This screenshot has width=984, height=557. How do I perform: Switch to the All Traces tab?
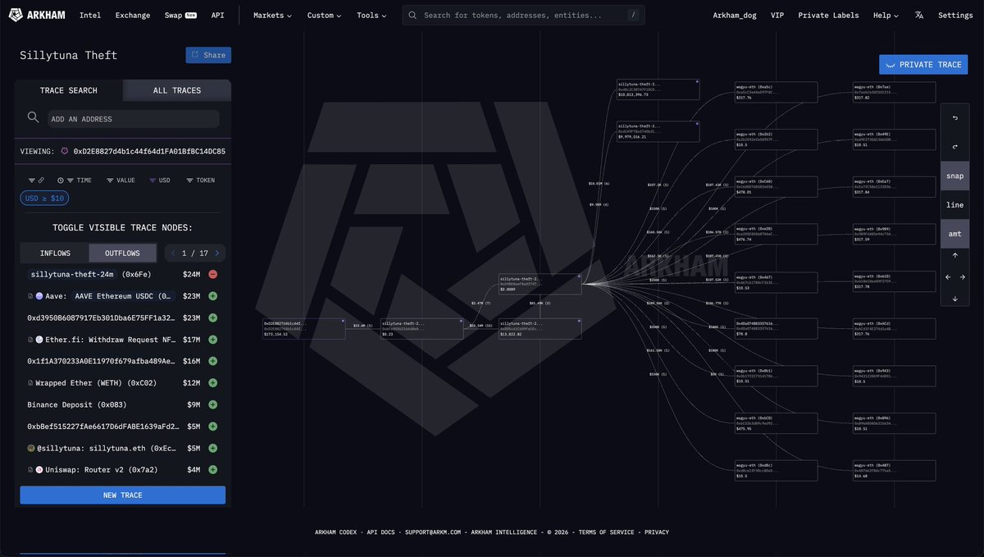point(177,90)
